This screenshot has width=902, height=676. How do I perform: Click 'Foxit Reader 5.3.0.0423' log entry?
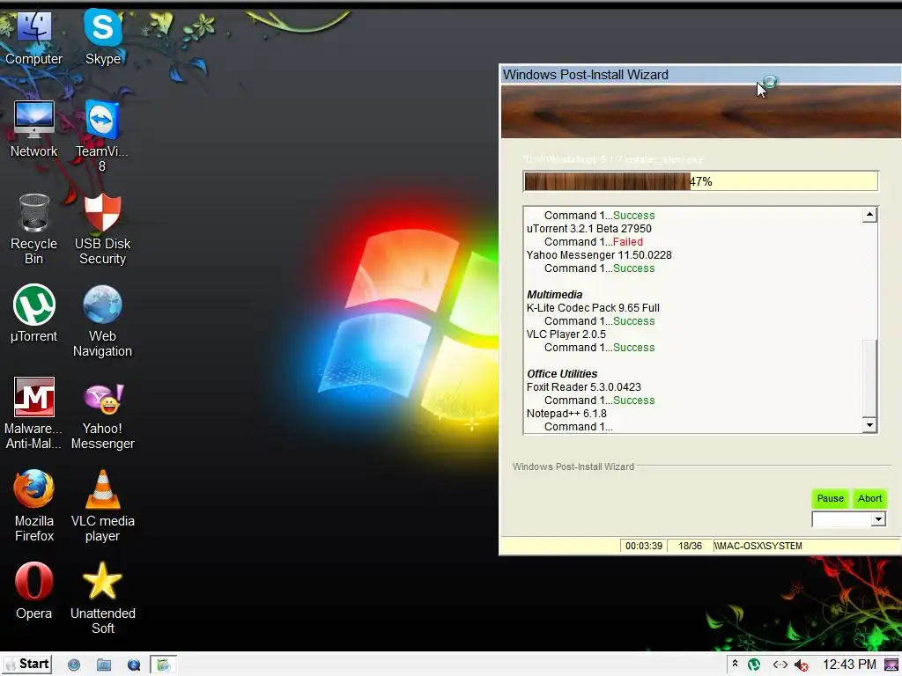coord(584,387)
